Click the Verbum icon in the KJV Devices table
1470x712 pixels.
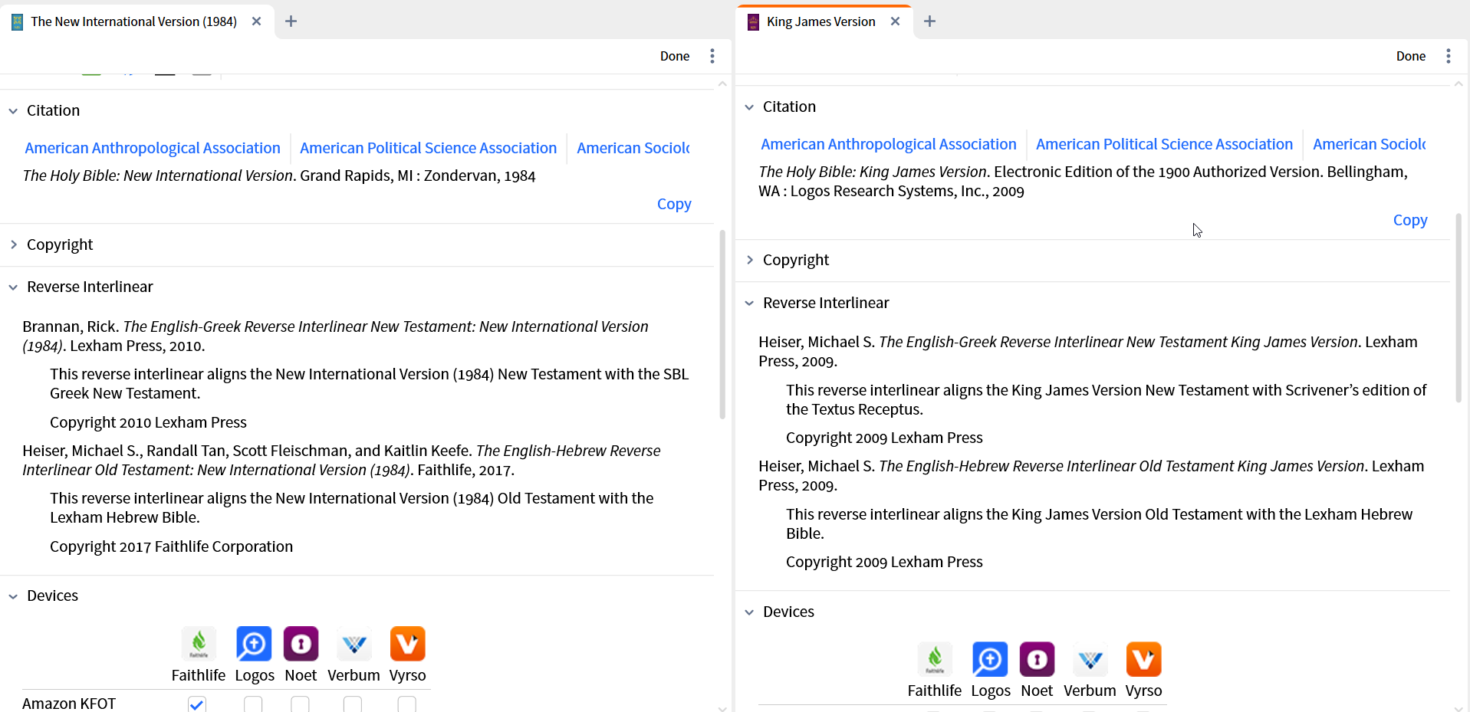pyautogui.click(x=1090, y=659)
